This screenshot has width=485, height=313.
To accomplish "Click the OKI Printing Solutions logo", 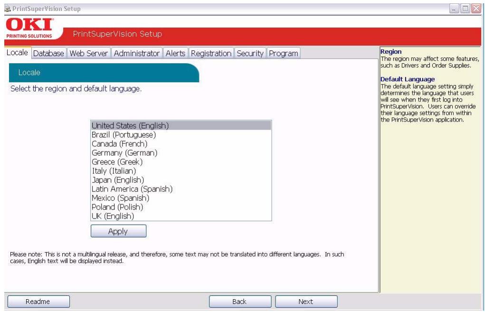I will (29, 28).
